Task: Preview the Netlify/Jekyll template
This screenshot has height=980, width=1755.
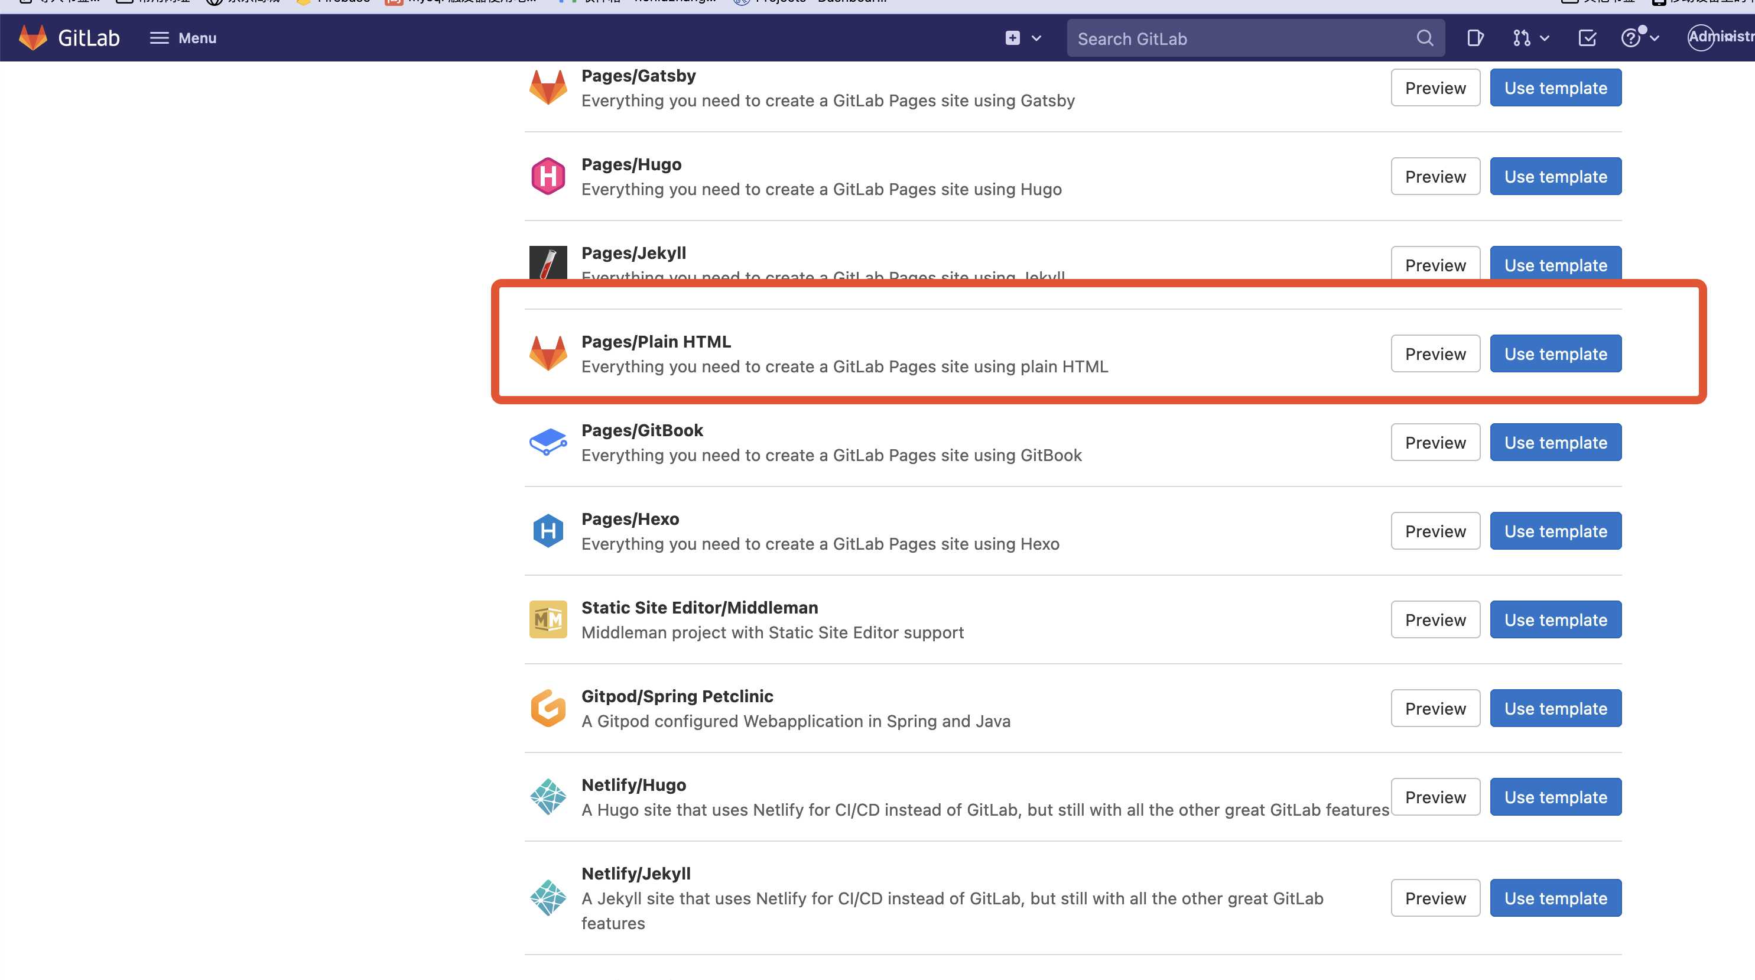Action: 1435,897
